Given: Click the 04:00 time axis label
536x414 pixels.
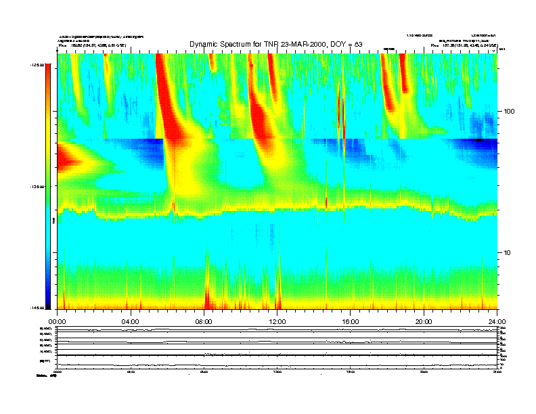Looking at the screenshot, I should click(x=130, y=322).
